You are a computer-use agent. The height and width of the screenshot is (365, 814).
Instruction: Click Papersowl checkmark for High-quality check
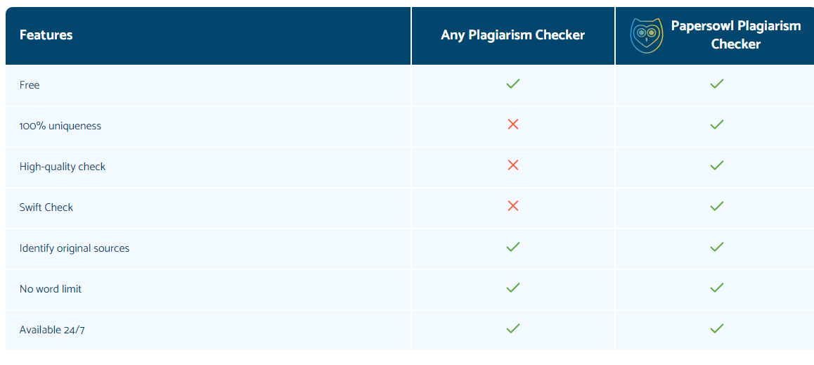717,165
